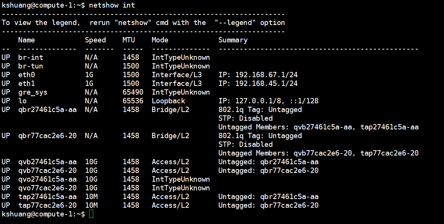Click the qbr77cac2e6-20 bridge name
This screenshot has width=444, height=224.
click(47, 136)
